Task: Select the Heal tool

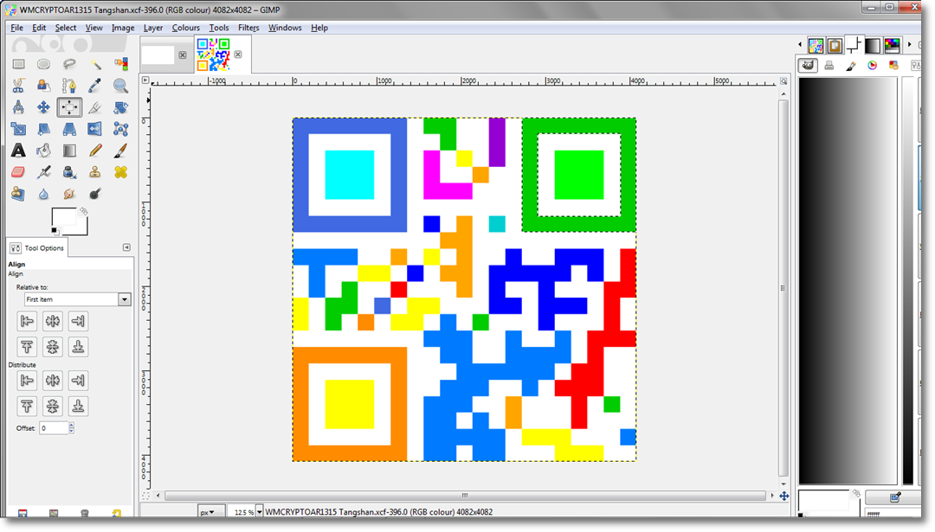Action: point(120,172)
